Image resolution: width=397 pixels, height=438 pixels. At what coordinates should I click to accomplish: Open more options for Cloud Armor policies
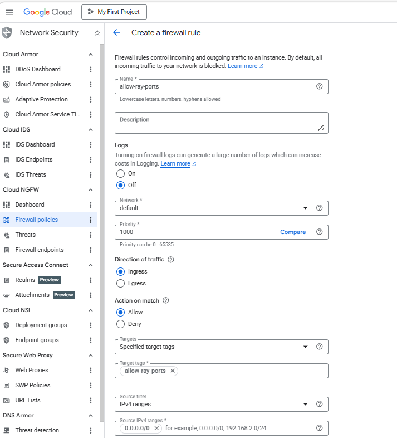(x=90, y=84)
